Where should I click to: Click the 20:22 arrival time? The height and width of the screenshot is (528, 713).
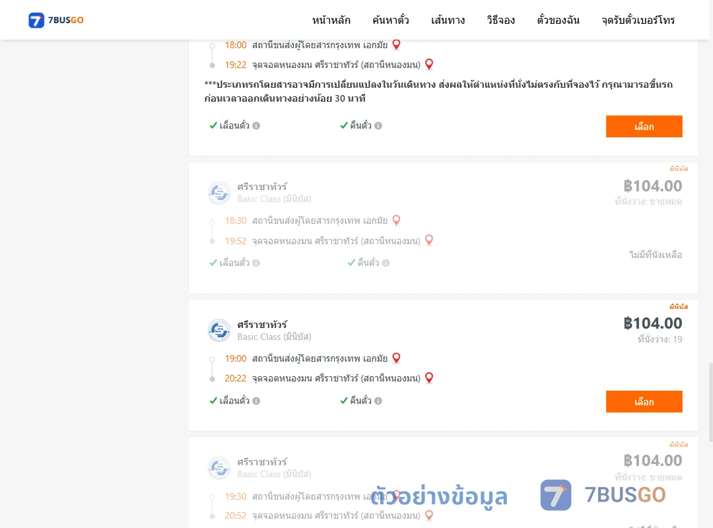[236, 378]
